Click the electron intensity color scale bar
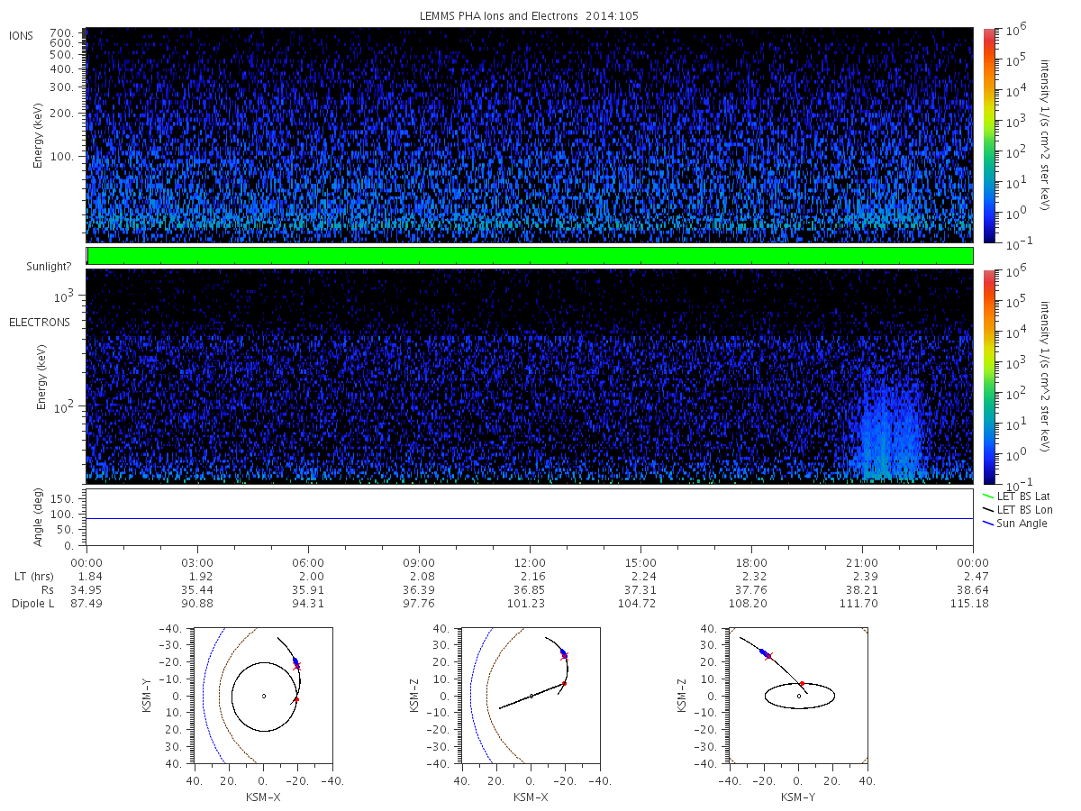 (988, 376)
